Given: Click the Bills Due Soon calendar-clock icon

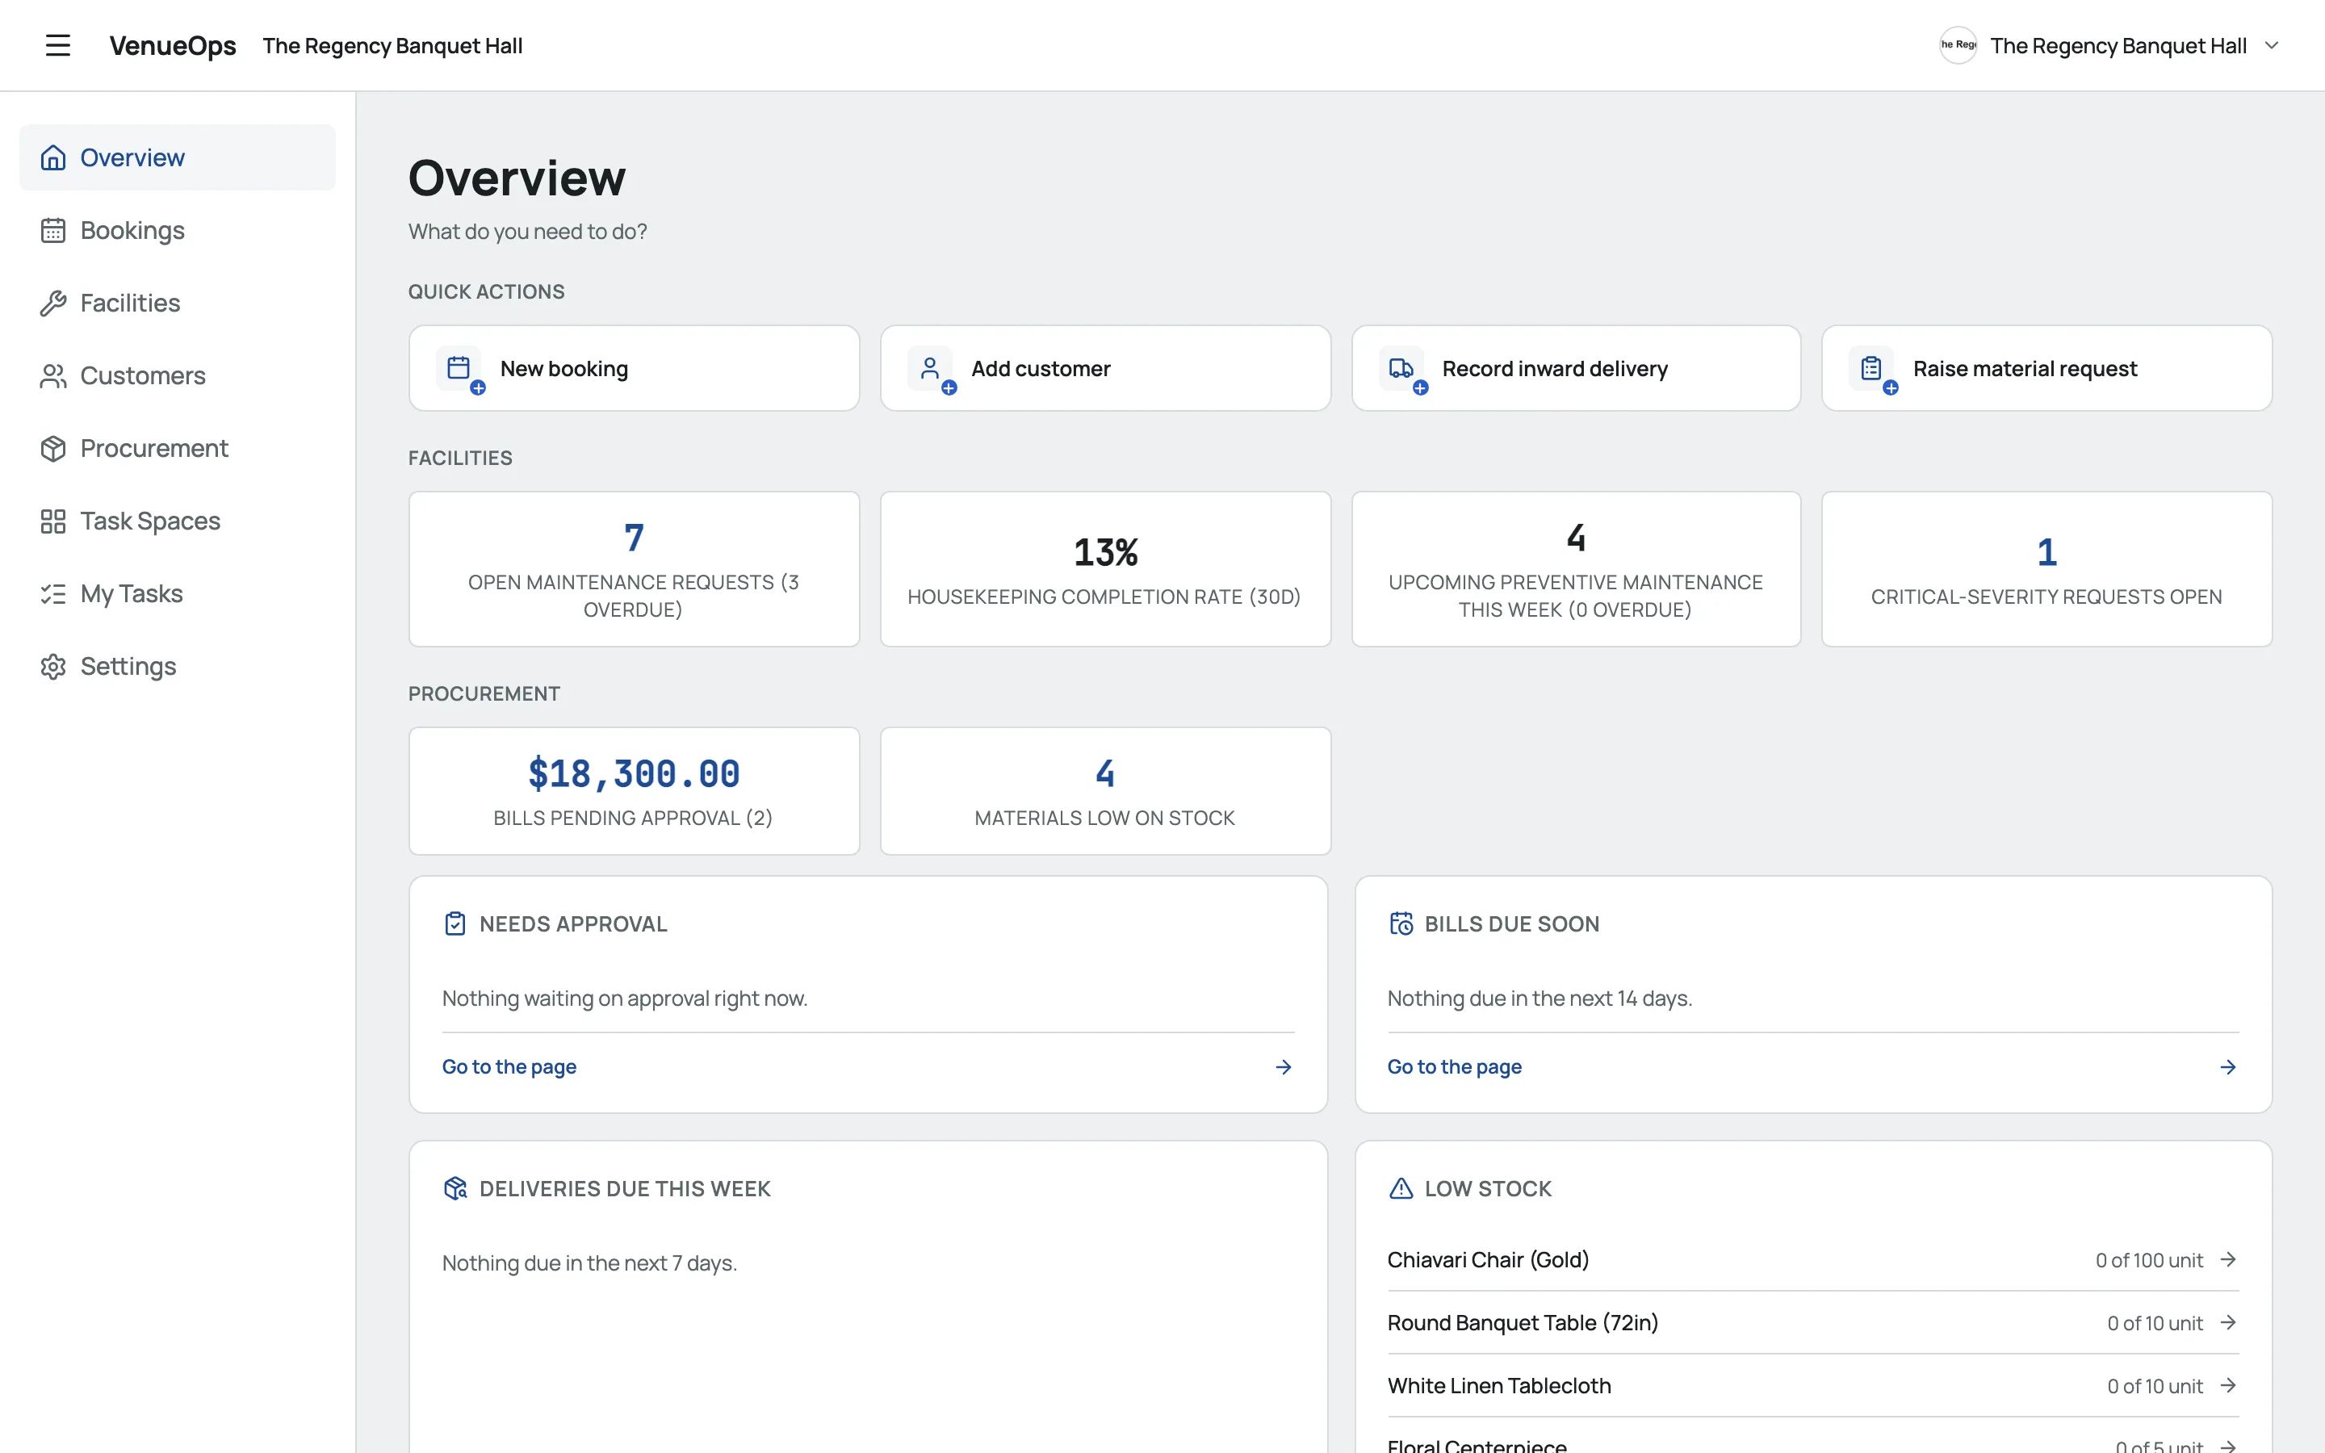Looking at the screenshot, I should pyautogui.click(x=1401, y=923).
